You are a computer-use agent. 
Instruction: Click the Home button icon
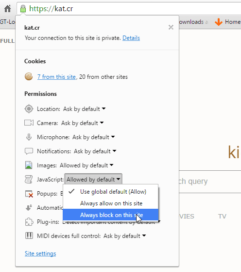coord(7,9)
